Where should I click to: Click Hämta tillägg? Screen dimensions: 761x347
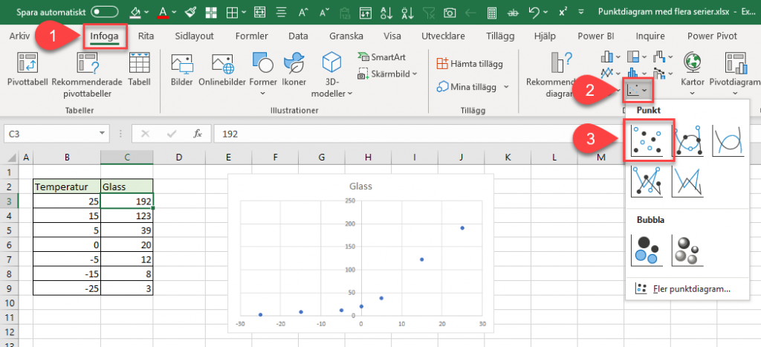tap(470, 64)
